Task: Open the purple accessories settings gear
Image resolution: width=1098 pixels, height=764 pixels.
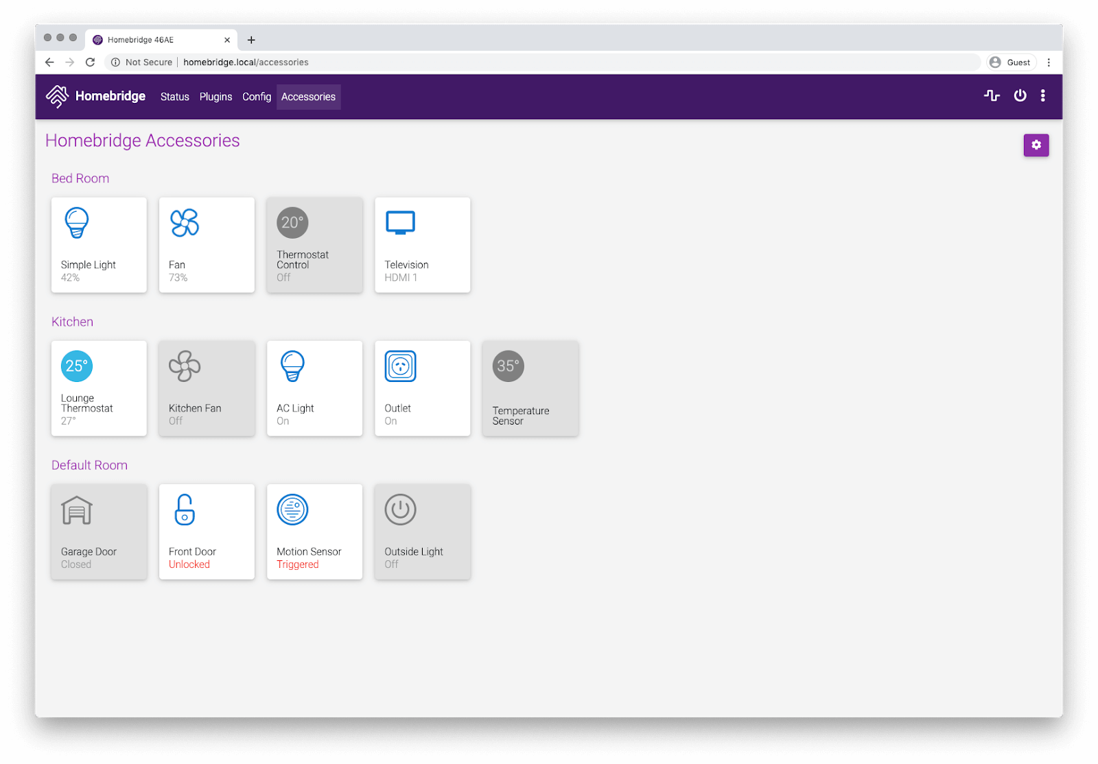Action: coord(1036,145)
